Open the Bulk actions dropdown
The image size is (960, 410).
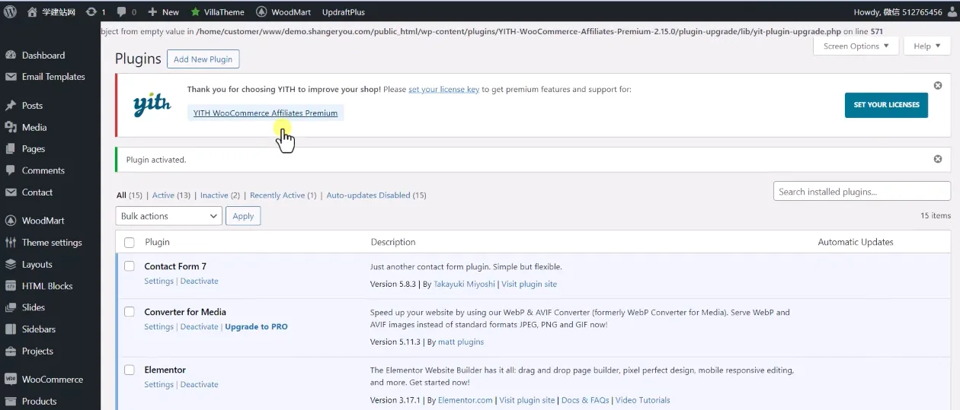168,216
